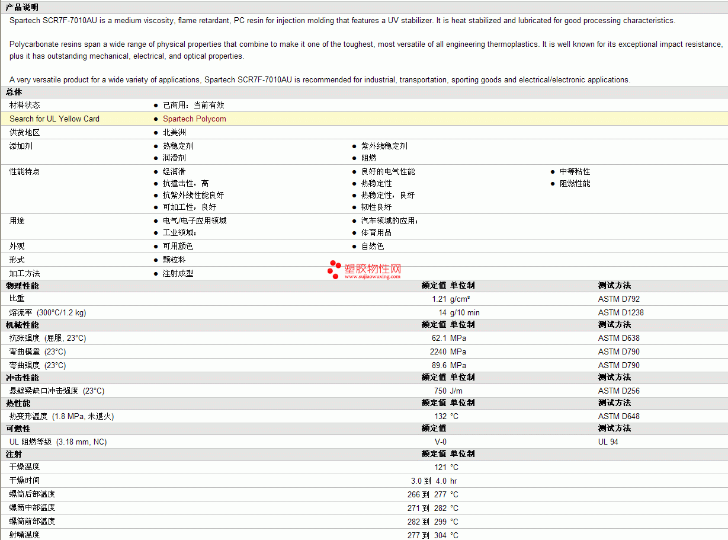Click the 热变形温度 (1.8 MPa, 未退火) row label
728x540 pixels.
click(62, 416)
